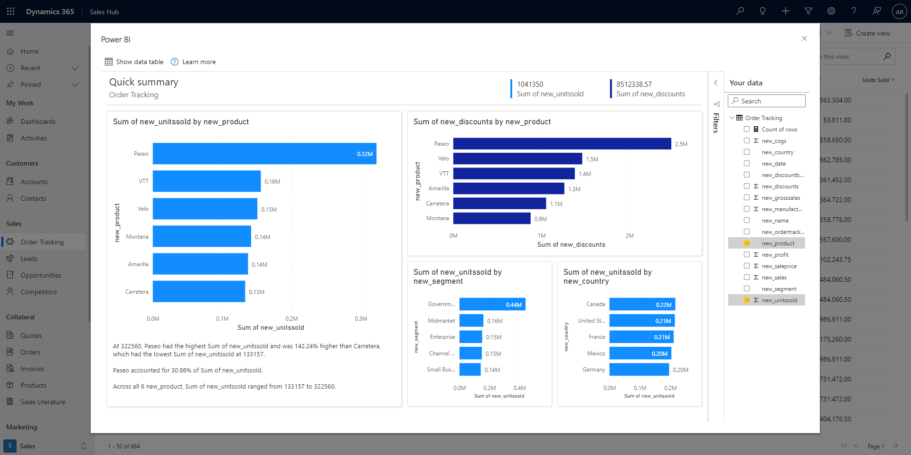Click the search icon in the top bar
The width and height of the screenshot is (911, 455).
[x=739, y=11]
